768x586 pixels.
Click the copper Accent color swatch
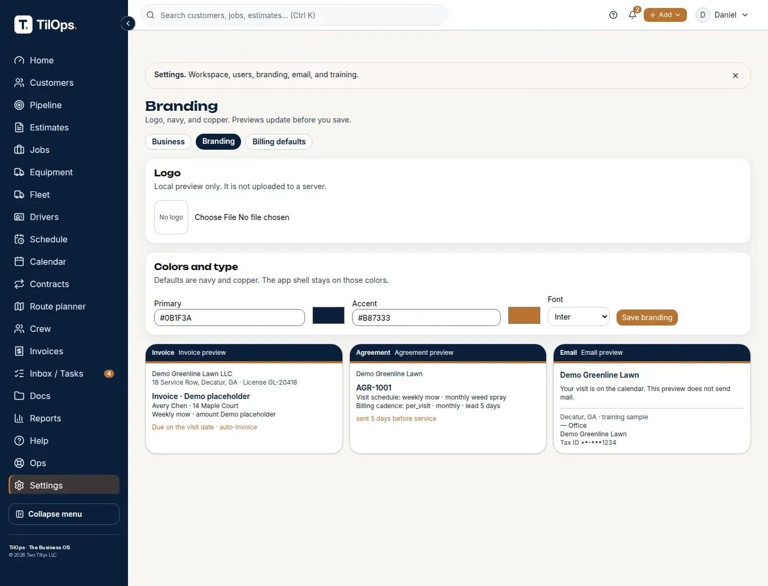click(524, 315)
